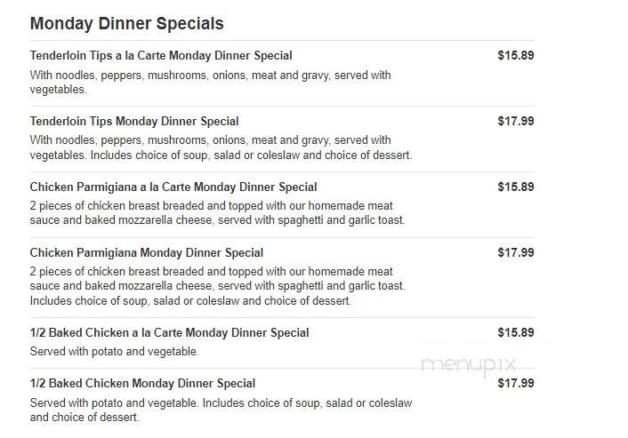The height and width of the screenshot is (438, 628).
Task: Click Chicken Parmigiana a la Carte description paragraph
Action: click(x=217, y=213)
